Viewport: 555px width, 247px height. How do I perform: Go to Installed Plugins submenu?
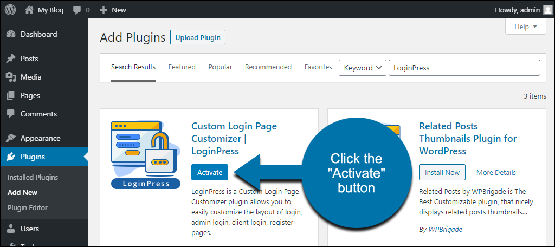(33, 178)
